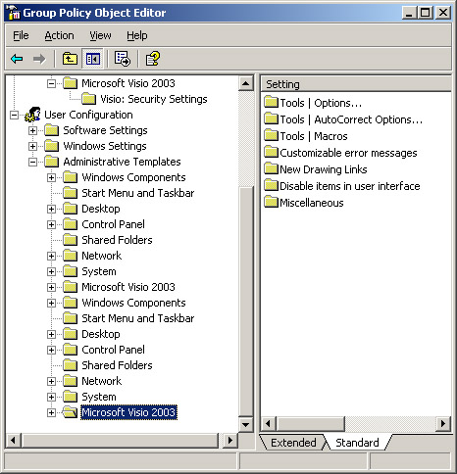Select Visio: Security Settings in the tree
Viewport: 457px width, 474px height.
pos(154,99)
